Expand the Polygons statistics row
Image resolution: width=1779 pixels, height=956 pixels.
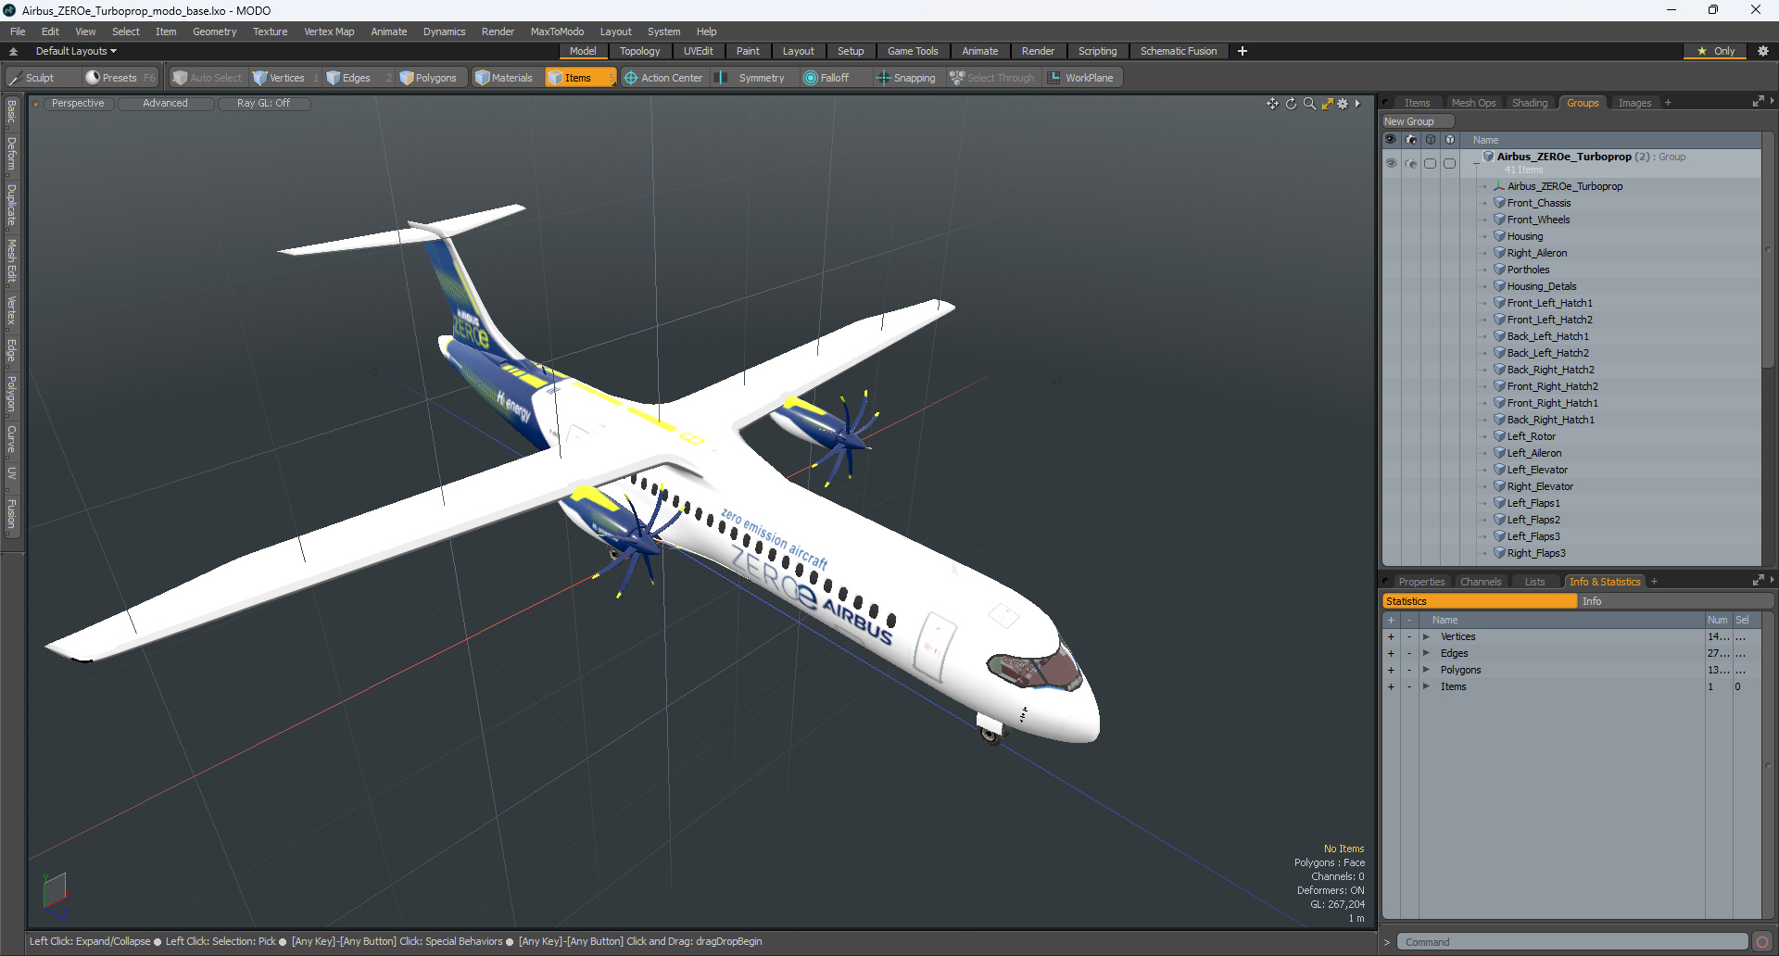pos(1426,670)
